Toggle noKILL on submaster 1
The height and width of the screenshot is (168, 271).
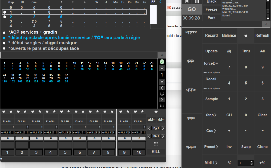coord(5,133)
